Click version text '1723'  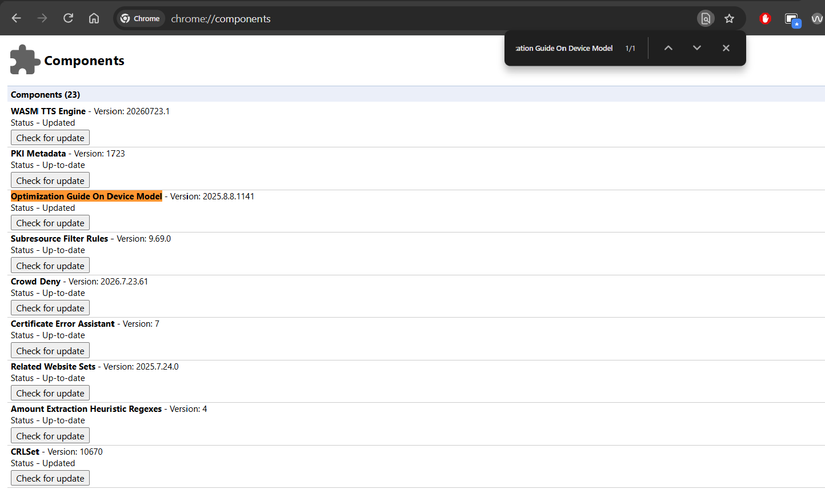coord(115,153)
